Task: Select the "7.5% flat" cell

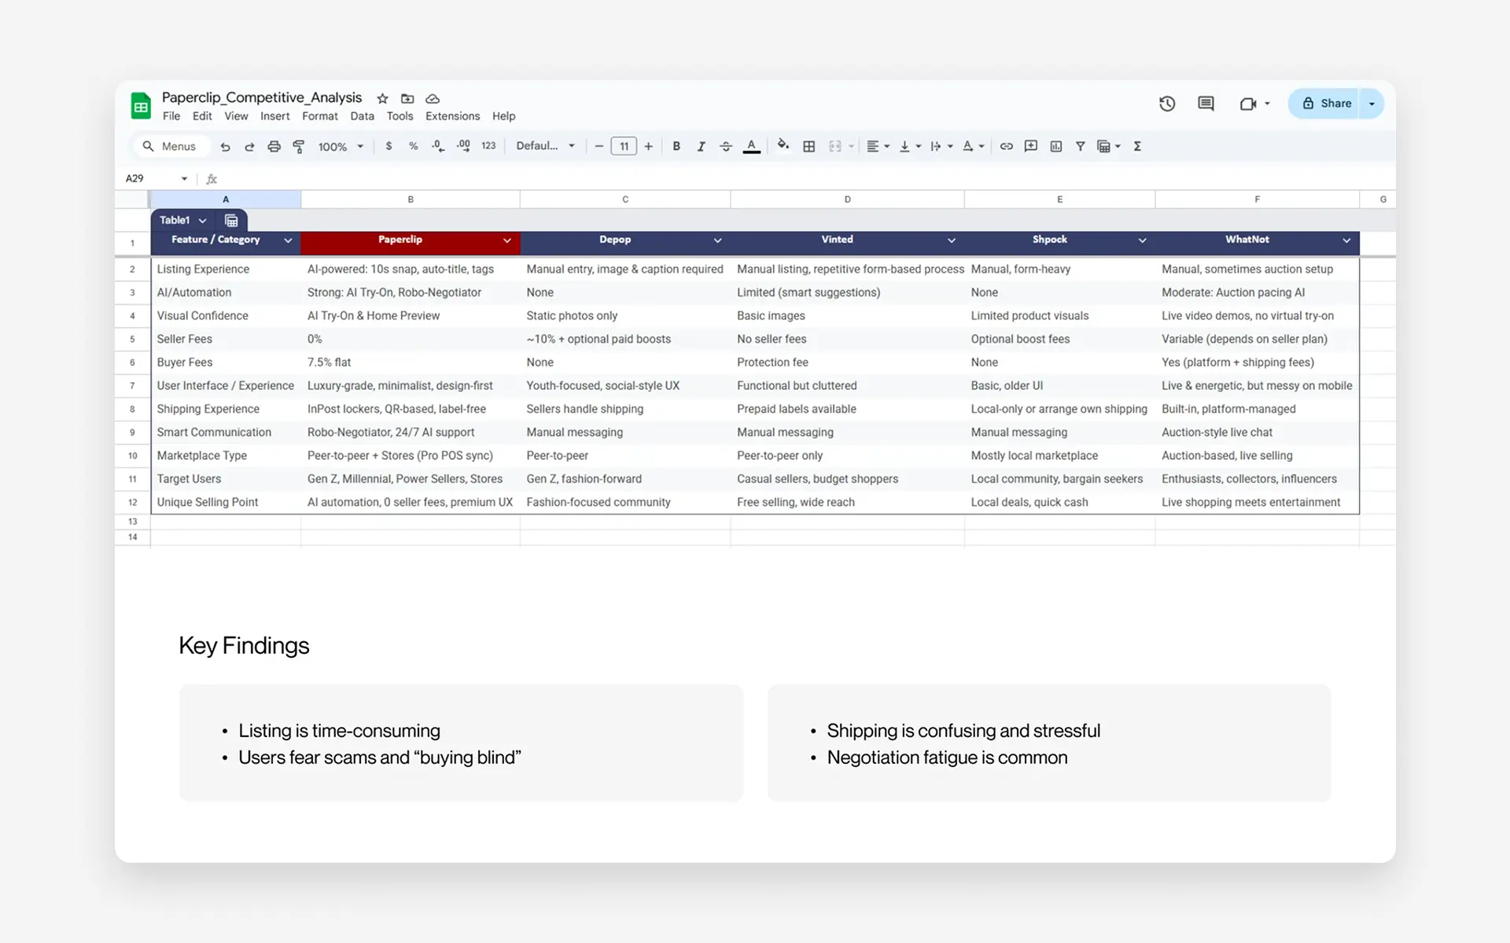Action: 410,362
